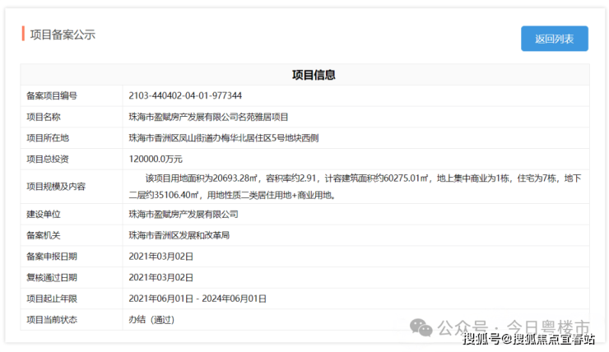Click the 复核通过日期 date value
This screenshot has height=352, width=609.
(x=161, y=277)
